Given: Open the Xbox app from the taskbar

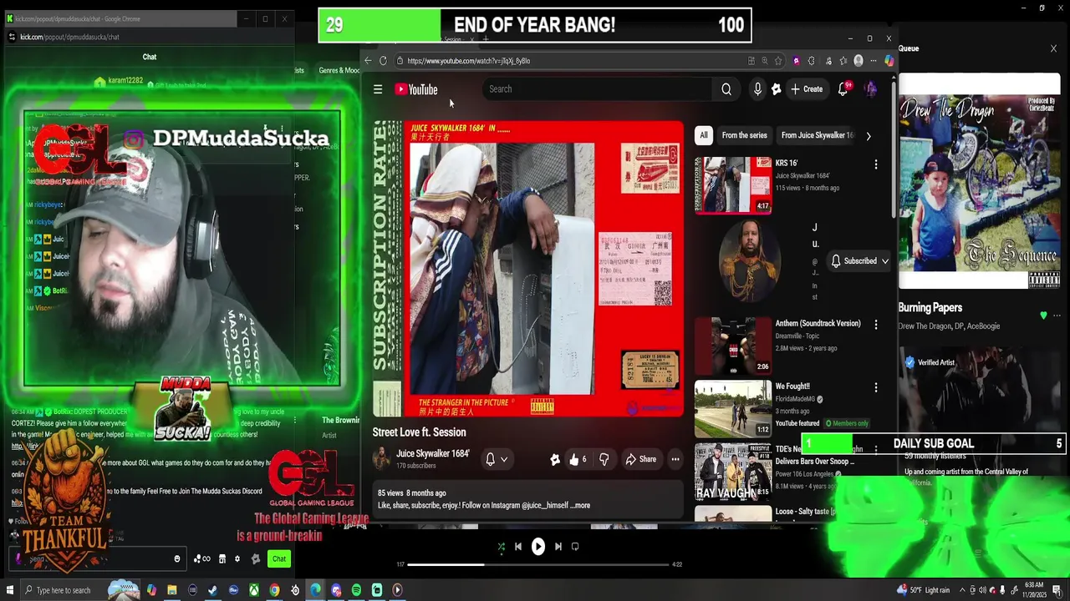Looking at the screenshot, I should [x=253, y=590].
